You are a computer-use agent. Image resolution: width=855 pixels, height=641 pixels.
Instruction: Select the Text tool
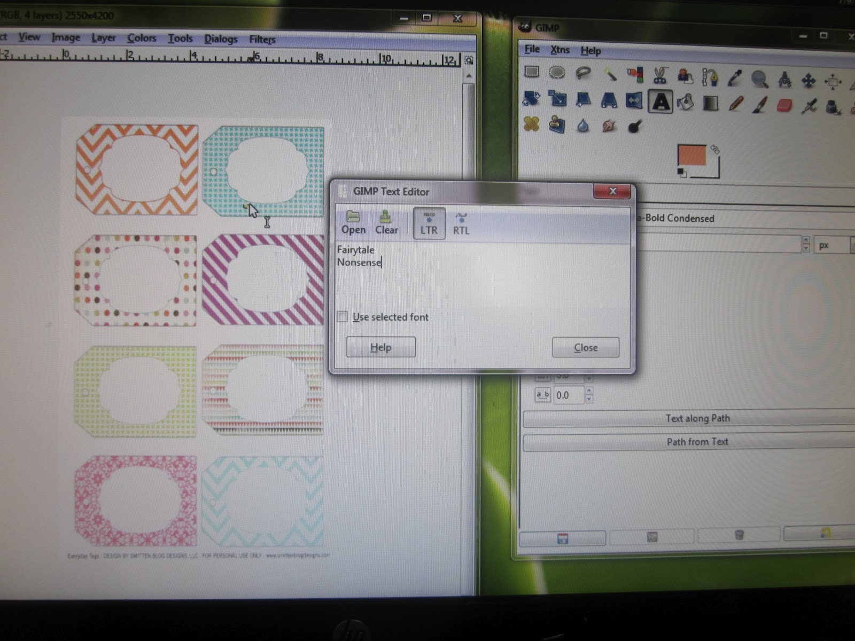click(660, 101)
